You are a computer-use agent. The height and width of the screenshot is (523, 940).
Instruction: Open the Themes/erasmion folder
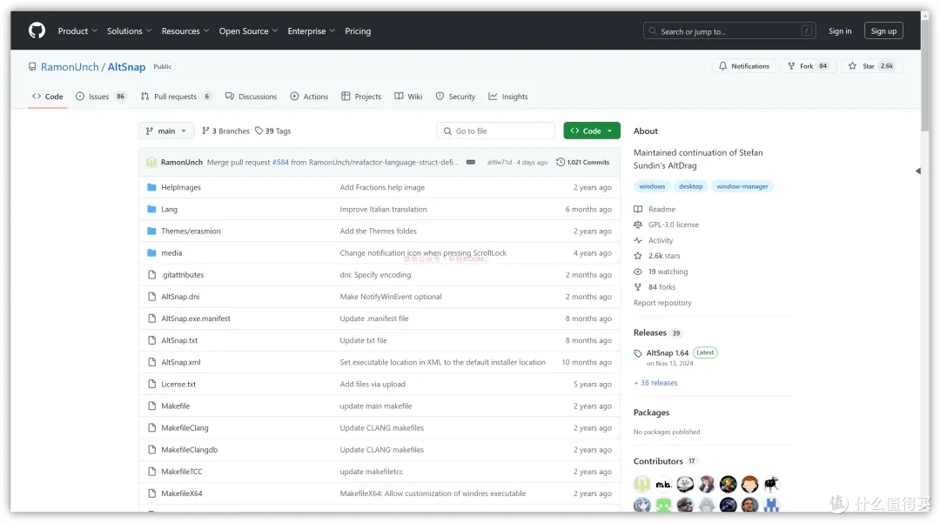191,231
